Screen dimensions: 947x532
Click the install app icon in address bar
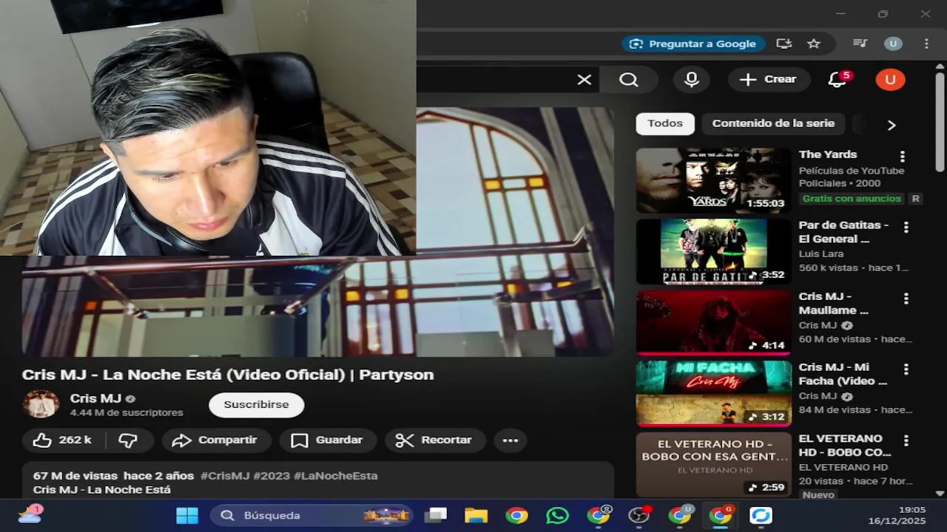(x=783, y=44)
